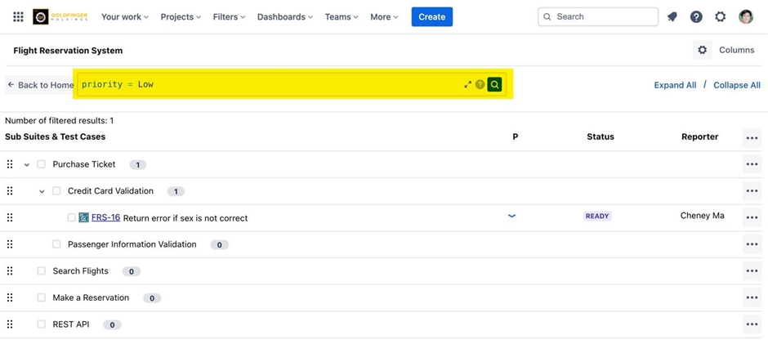The width and height of the screenshot is (768, 344).
Task: Open the settings gear in top navbar
Action: [x=720, y=17]
